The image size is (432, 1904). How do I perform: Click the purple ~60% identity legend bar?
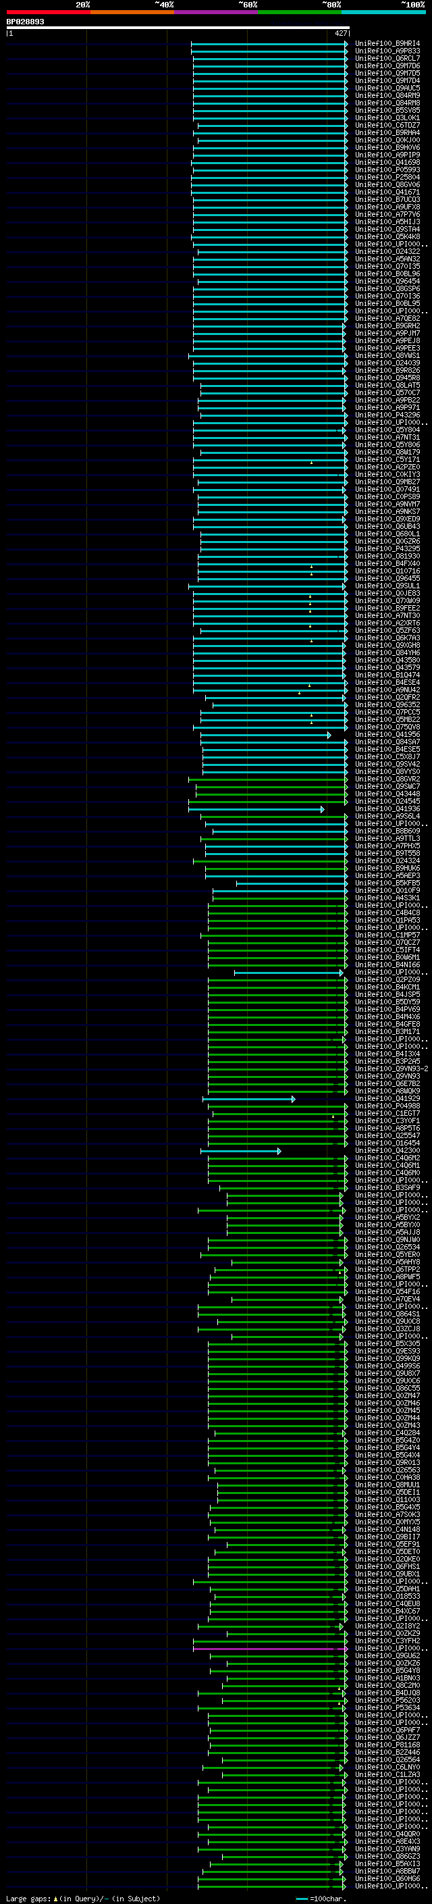coord(217,12)
